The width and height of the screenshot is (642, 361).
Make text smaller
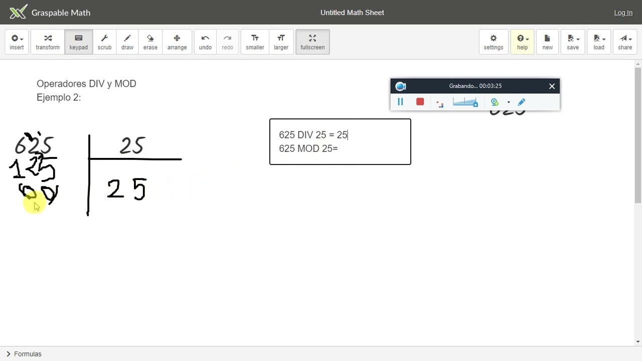click(255, 42)
